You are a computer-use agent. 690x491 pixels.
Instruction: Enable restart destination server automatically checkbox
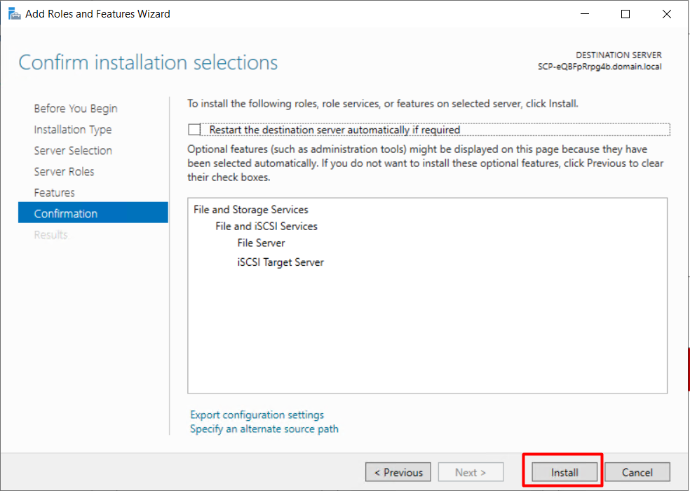(x=194, y=130)
